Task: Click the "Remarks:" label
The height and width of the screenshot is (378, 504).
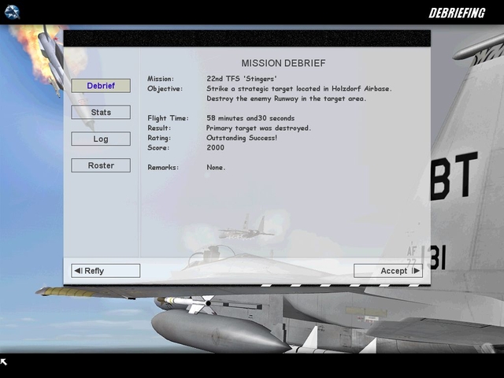Action: tap(163, 168)
